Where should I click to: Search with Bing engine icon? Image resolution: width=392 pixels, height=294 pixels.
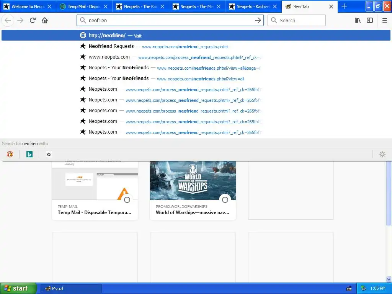coord(29,154)
